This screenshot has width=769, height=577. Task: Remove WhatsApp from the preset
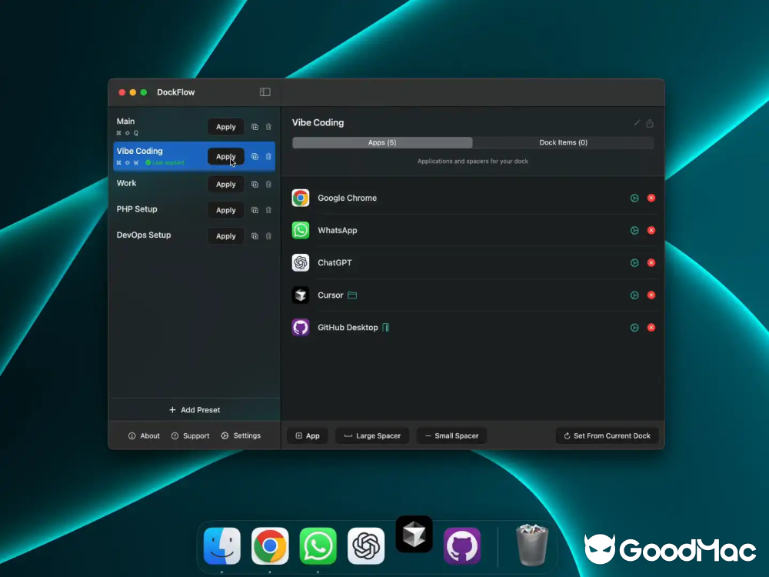(x=651, y=231)
